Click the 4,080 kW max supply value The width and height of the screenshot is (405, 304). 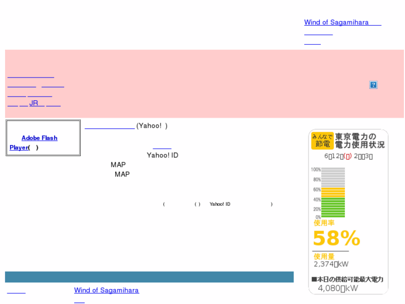(338, 288)
